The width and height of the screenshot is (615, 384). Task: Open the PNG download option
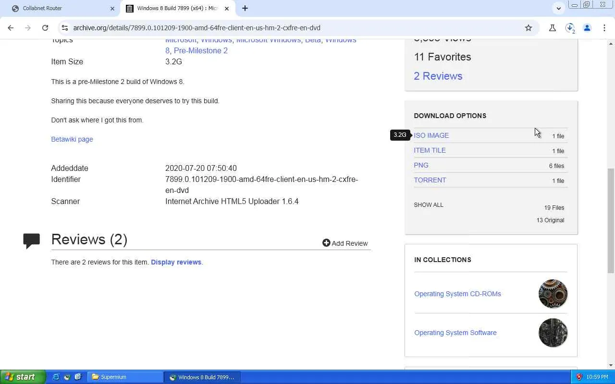(x=421, y=165)
